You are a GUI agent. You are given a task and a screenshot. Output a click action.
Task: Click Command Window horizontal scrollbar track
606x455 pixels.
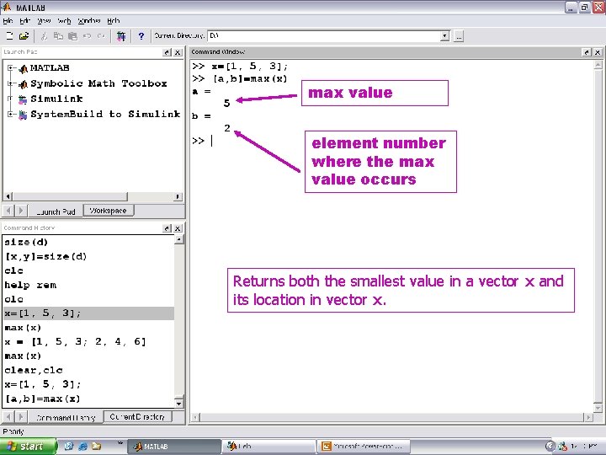point(392,417)
